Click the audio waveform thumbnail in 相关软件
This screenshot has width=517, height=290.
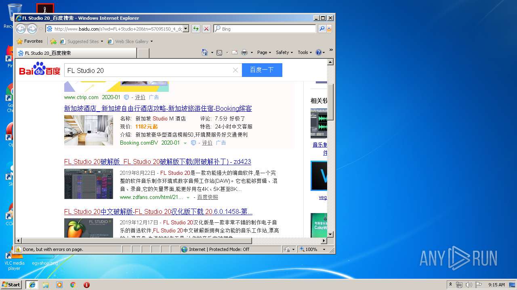click(x=319, y=123)
